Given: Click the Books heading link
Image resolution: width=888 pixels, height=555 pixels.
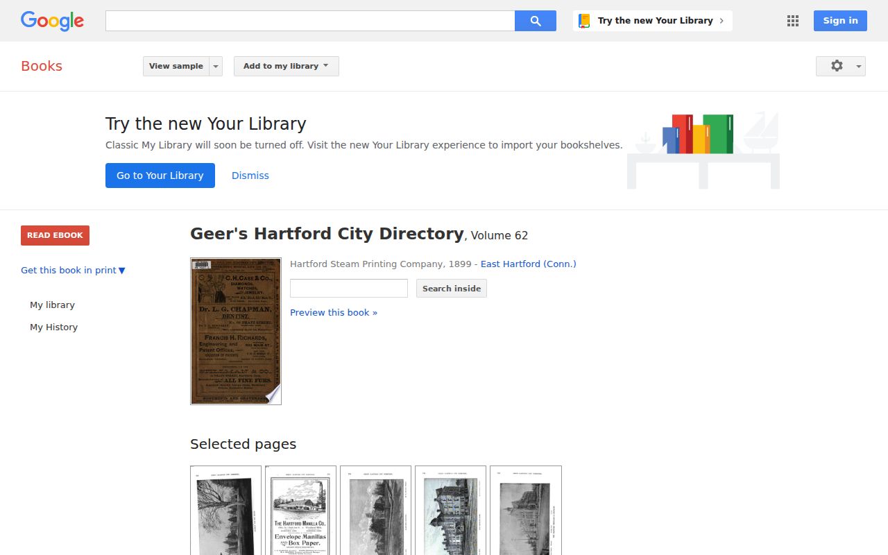Looking at the screenshot, I should pyautogui.click(x=42, y=66).
